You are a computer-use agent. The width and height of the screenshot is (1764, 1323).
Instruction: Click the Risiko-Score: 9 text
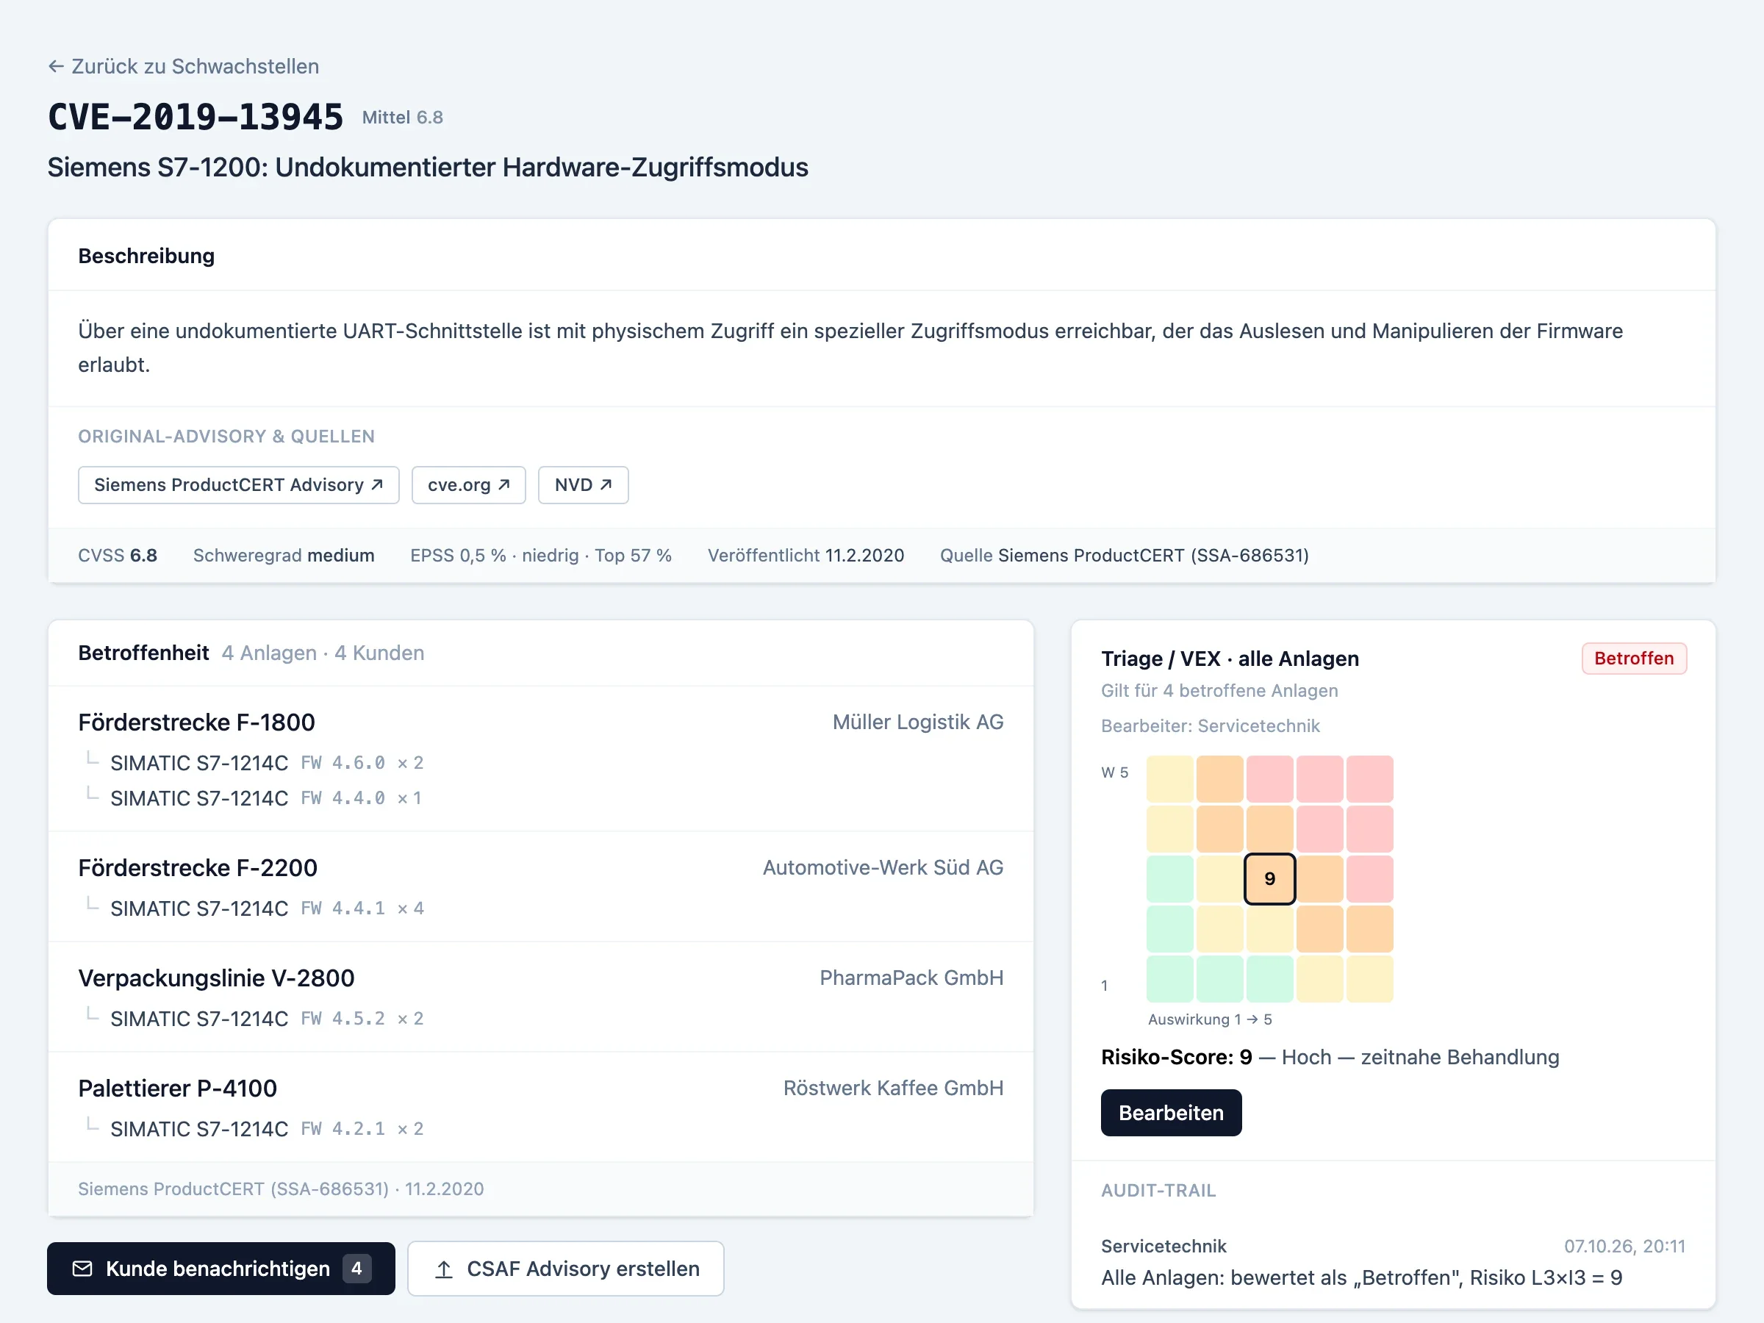click(1176, 1057)
